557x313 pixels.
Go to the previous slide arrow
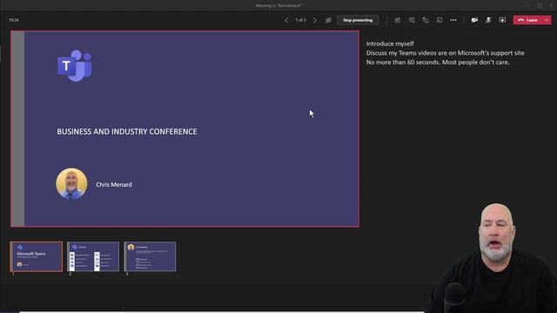coord(286,20)
